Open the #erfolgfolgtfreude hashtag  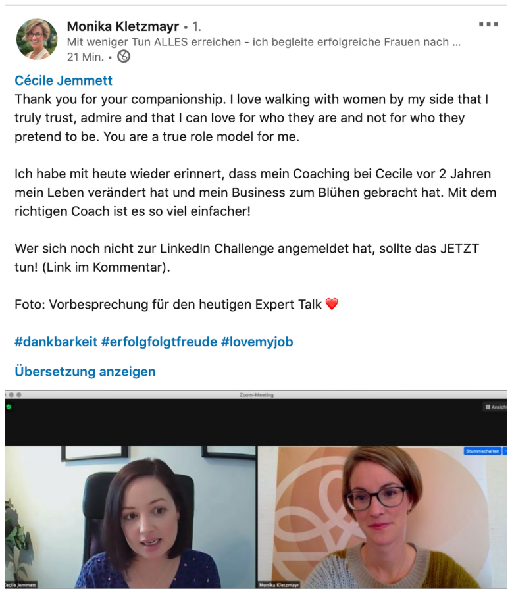(159, 342)
